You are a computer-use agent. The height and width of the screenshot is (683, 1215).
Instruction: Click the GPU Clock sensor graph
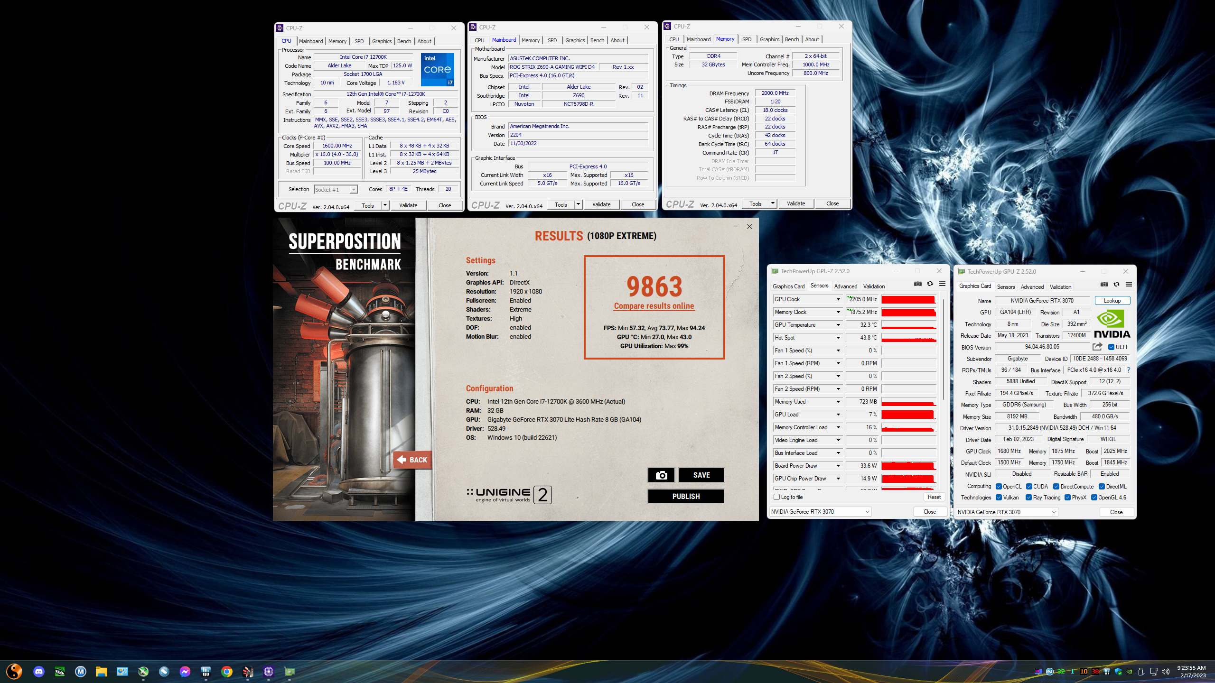pos(908,299)
